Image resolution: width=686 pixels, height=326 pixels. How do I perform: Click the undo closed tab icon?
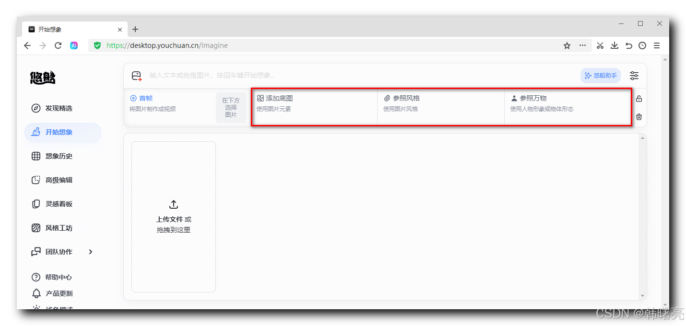click(x=628, y=45)
